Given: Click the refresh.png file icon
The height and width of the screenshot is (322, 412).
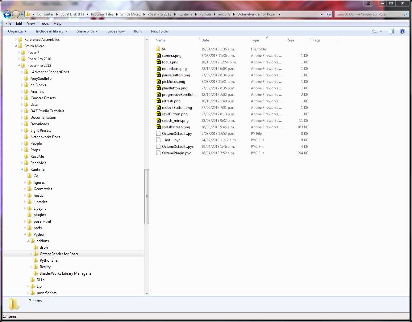Looking at the screenshot, I should coord(159,101).
